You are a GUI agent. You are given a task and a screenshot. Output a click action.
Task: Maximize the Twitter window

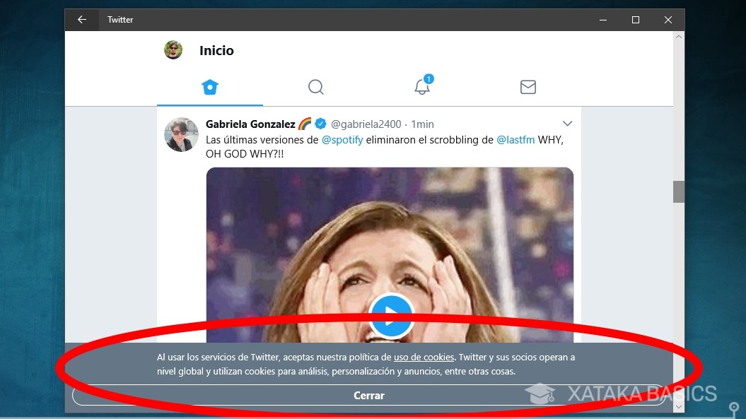[636, 20]
